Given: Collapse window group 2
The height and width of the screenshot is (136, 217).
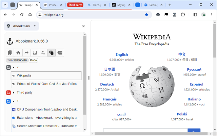Looking at the screenshot, I should coord(14,67).
